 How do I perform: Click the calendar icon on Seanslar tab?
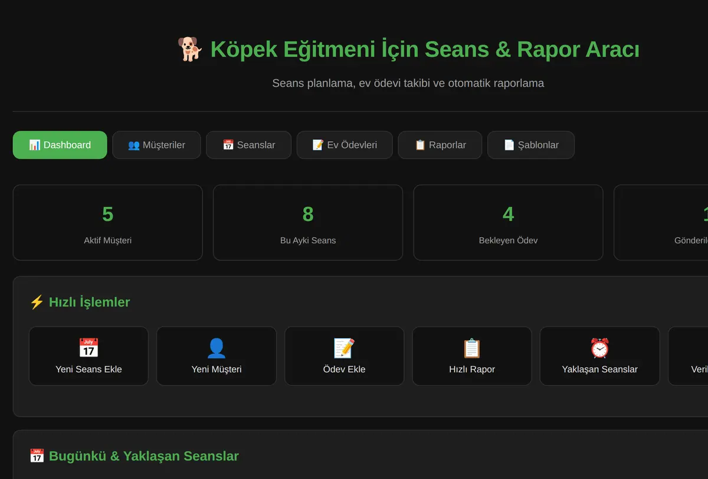(228, 145)
